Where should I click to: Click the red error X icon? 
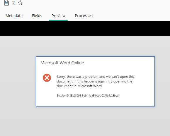[x=47, y=78]
